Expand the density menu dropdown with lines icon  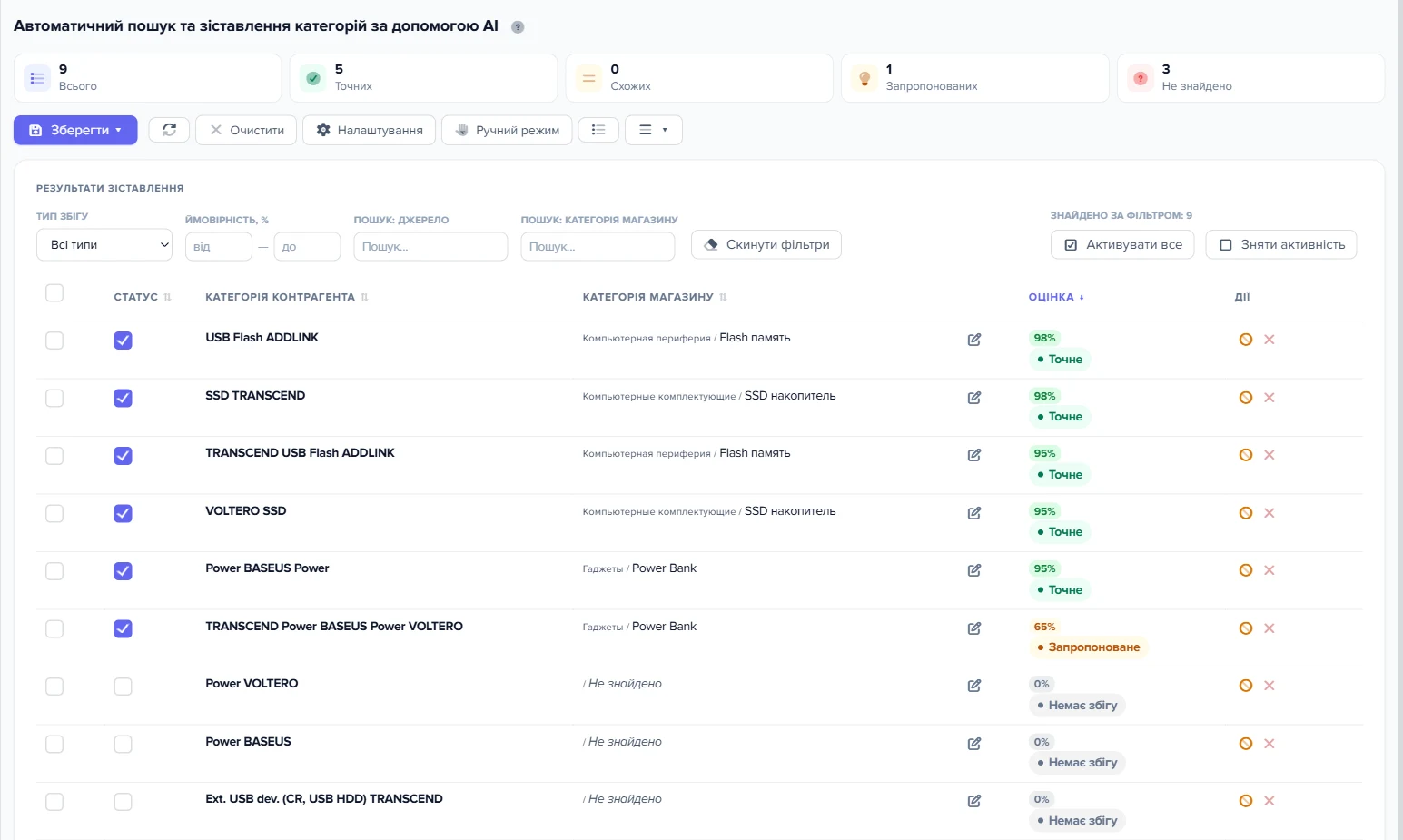point(653,130)
